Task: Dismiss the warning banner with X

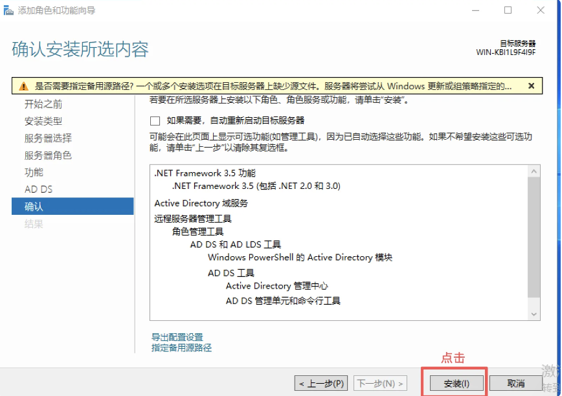Action: tap(531, 86)
